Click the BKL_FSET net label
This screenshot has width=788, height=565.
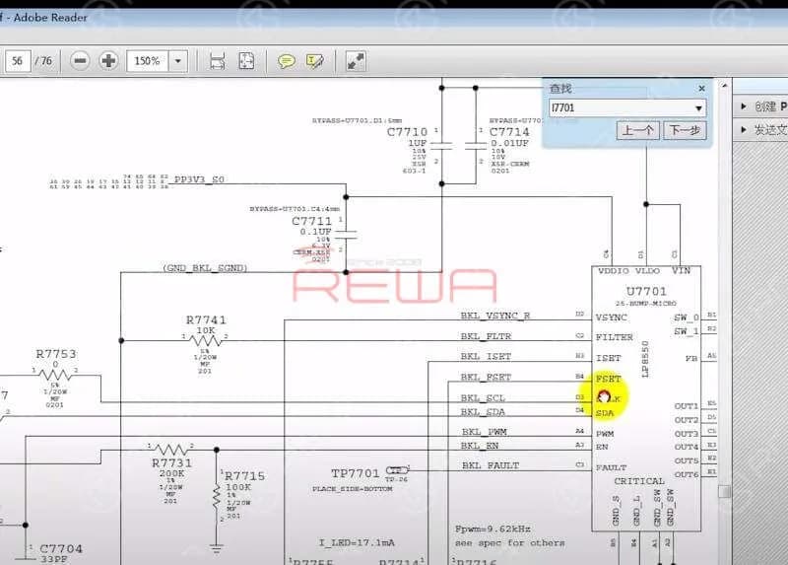click(486, 377)
